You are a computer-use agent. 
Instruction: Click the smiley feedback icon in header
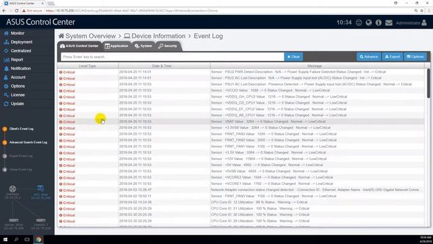(x=359, y=22)
